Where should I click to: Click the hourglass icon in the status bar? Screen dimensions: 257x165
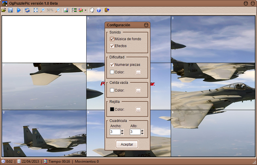[x=45, y=162]
